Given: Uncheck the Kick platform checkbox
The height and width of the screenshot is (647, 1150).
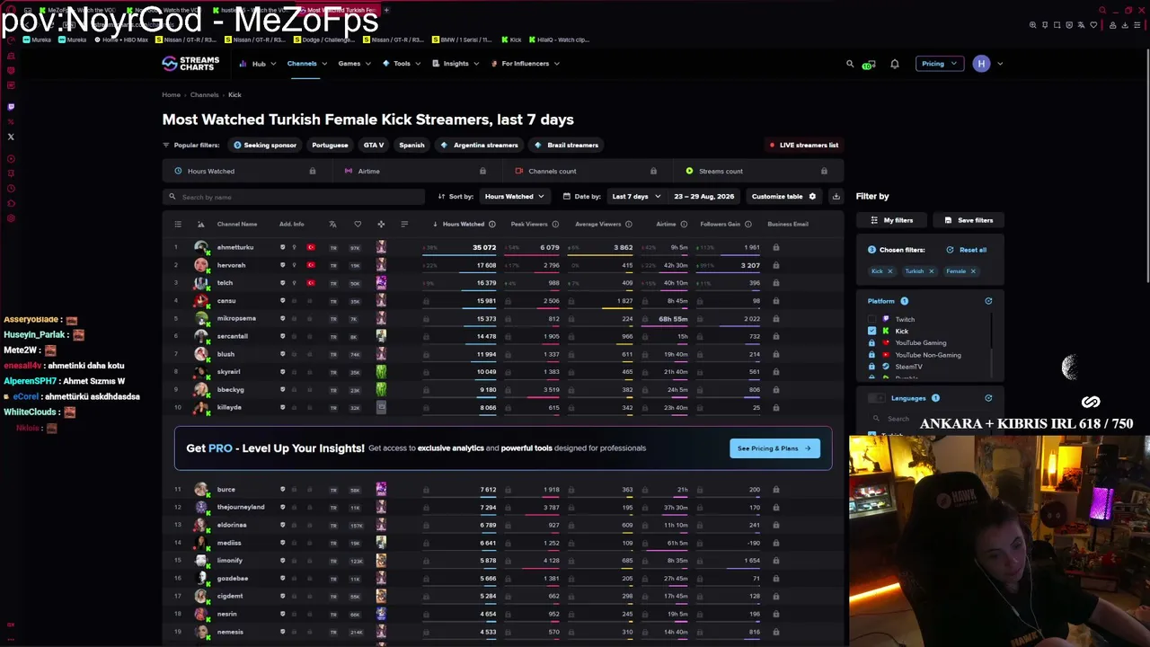Looking at the screenshot, I should (871, 331).
